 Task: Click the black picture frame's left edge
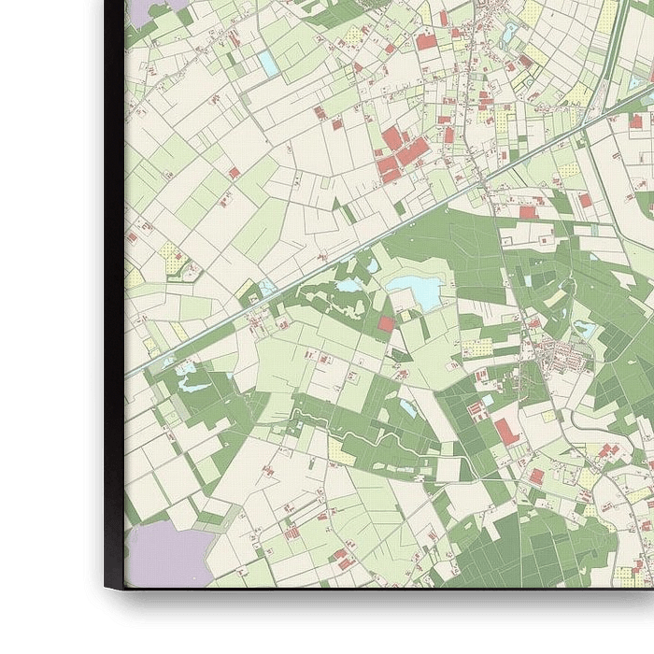[x=113, y=280]
